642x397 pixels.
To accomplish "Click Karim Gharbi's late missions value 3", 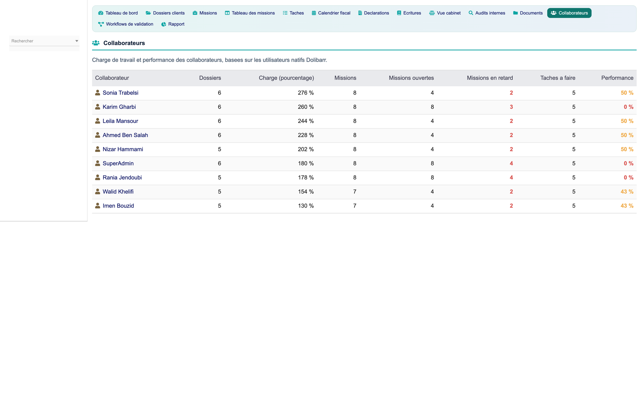I will click(x=511, y=107).
